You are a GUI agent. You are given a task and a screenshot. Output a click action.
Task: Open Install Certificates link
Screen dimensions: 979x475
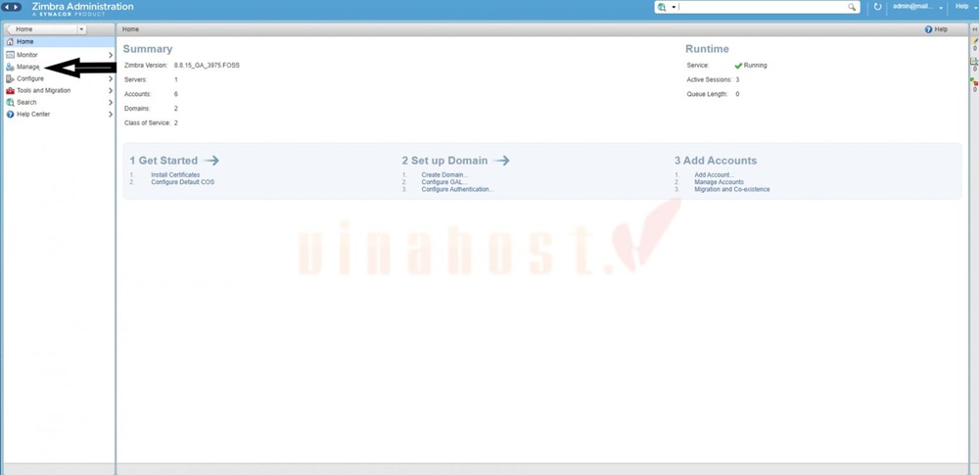point(175,175)
